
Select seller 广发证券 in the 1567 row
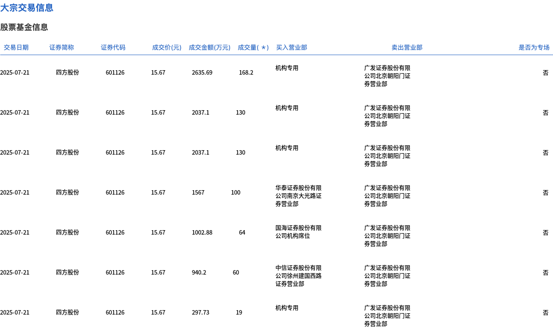[387, 196]
